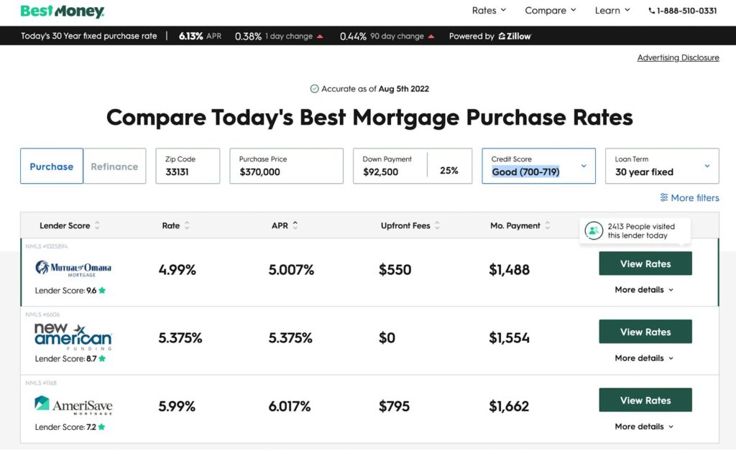This screenshot has height=450, width=736.
Task: Click the Mutual of Omaha Mortgage logo
Action: coord(73,268)
